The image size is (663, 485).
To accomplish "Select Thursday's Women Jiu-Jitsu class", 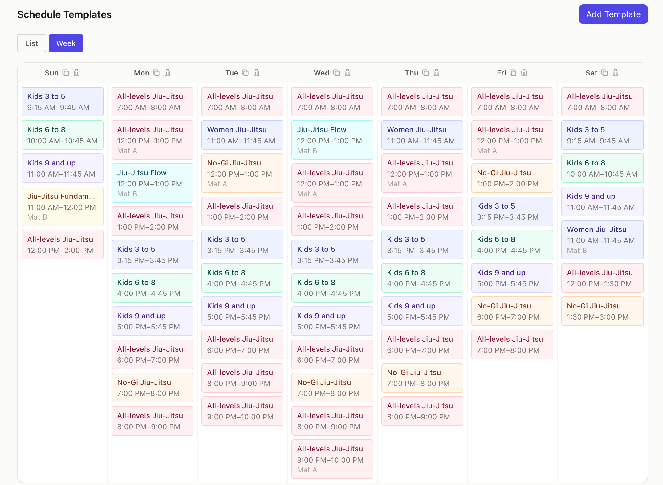I will [422, 135].
